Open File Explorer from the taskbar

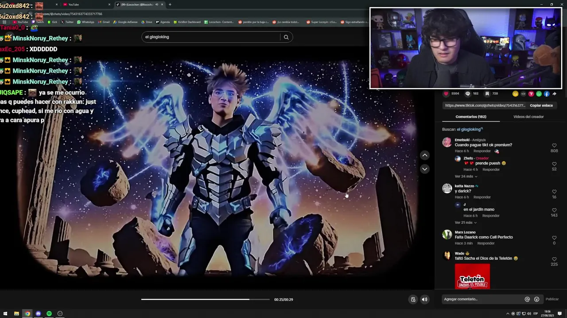16,314
